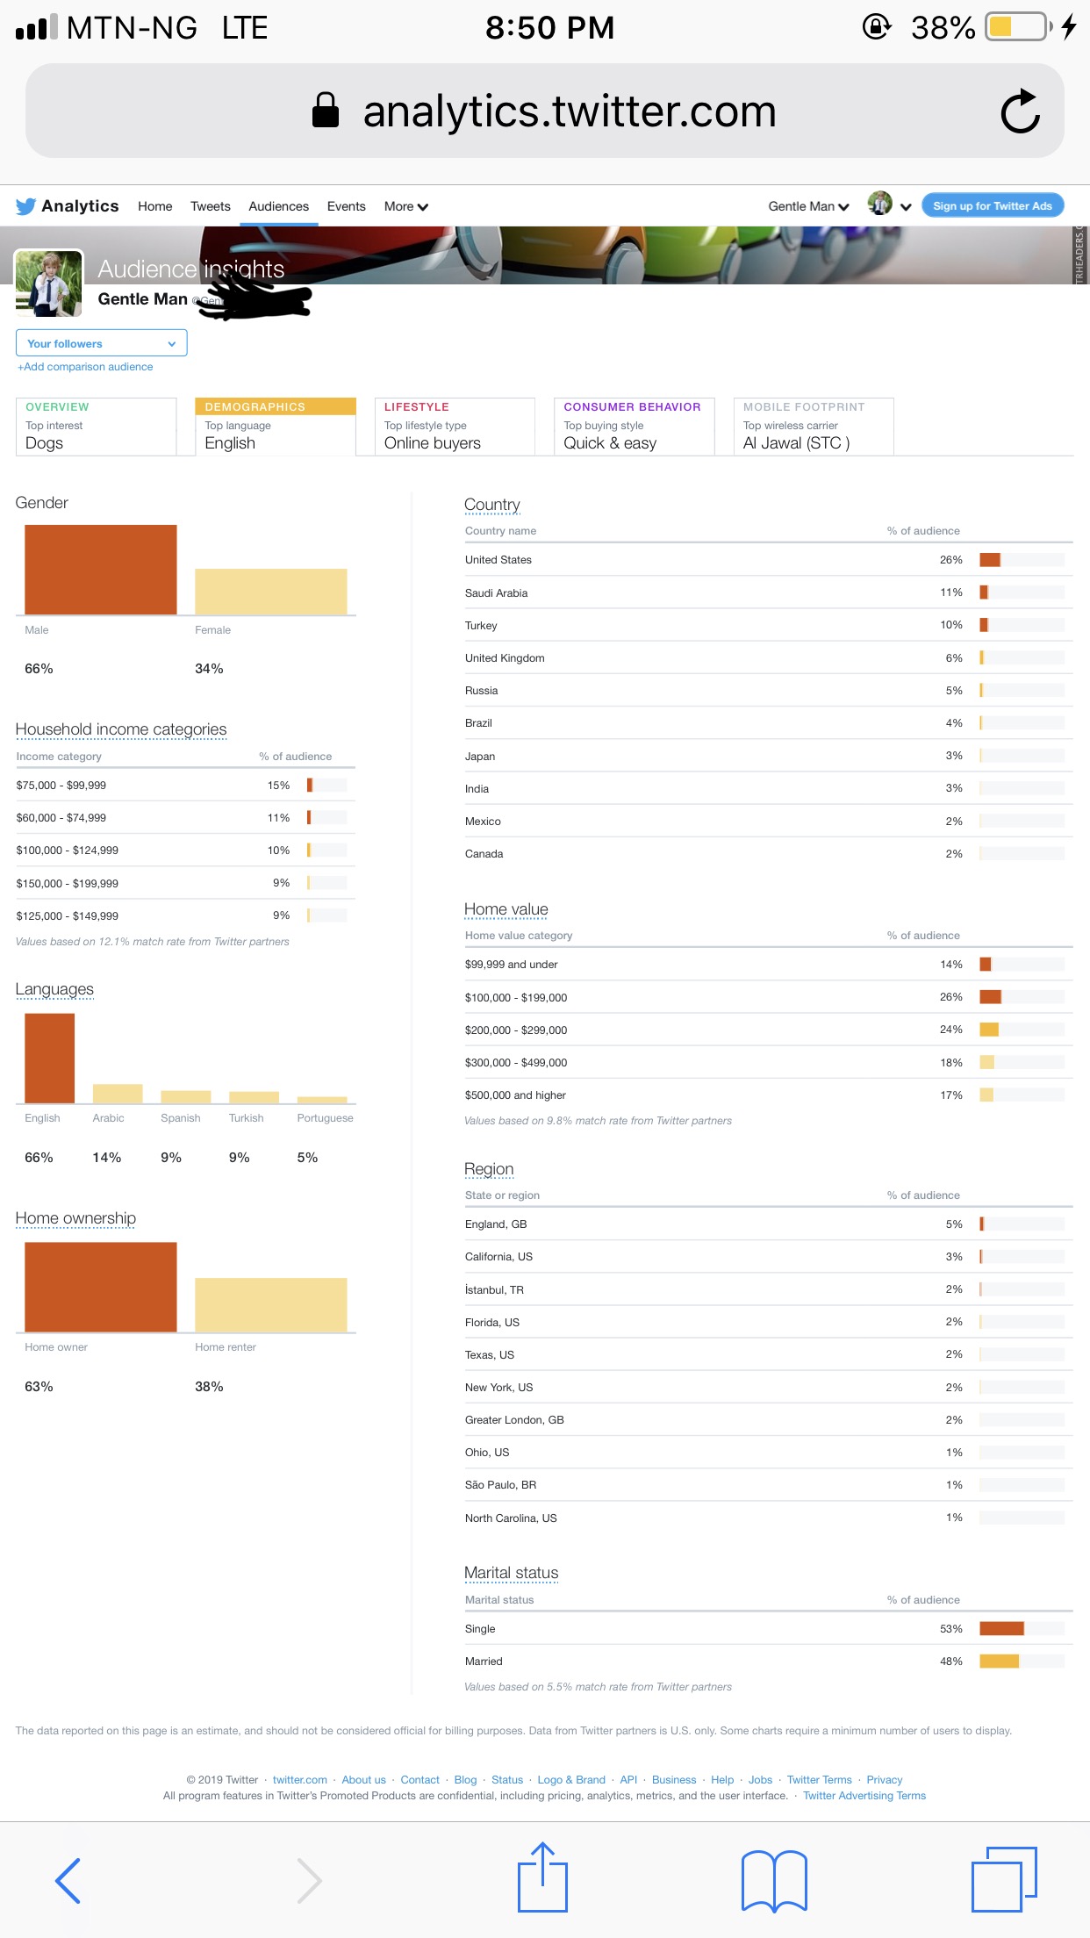Click the England, GB region row
The height and width of the screenshot is (1938, 1090).
(x=768, y=1224)
